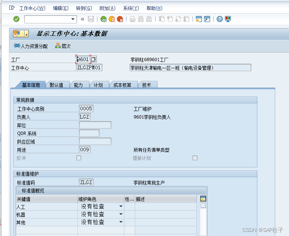This screenshot has height=236, width=289.
Task: Click the green Enter checkmark icon
Action: (16, 19)
